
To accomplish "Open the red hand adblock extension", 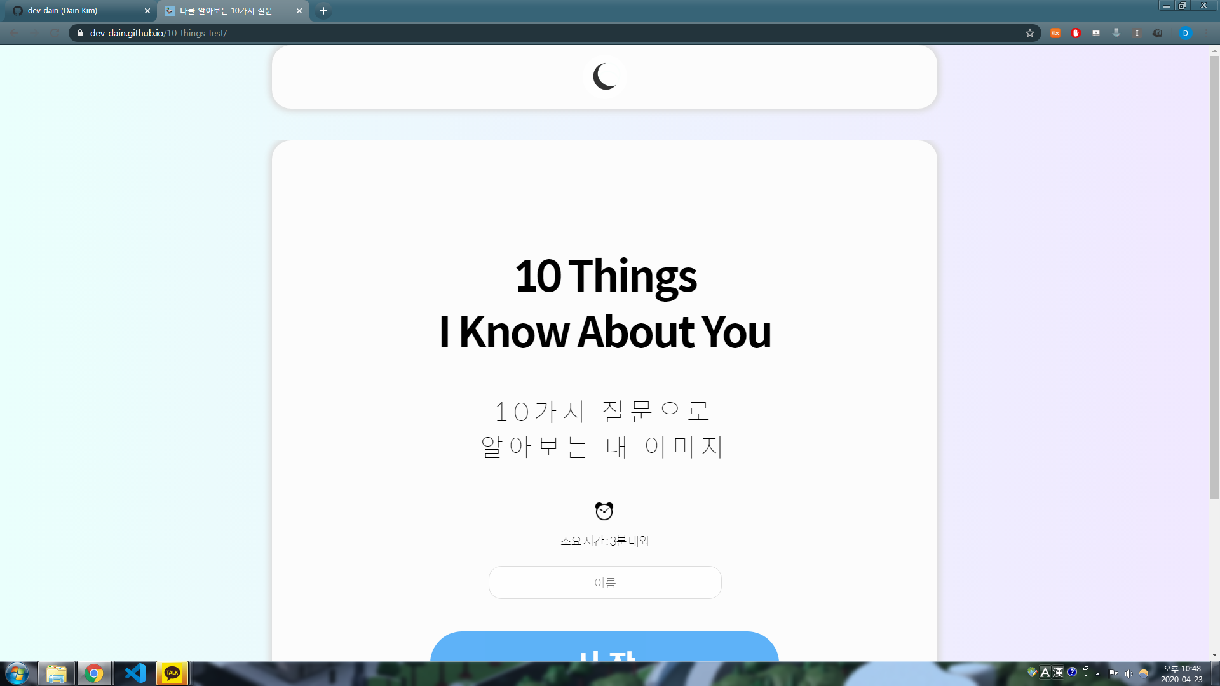I will (x=1076, y=33).
